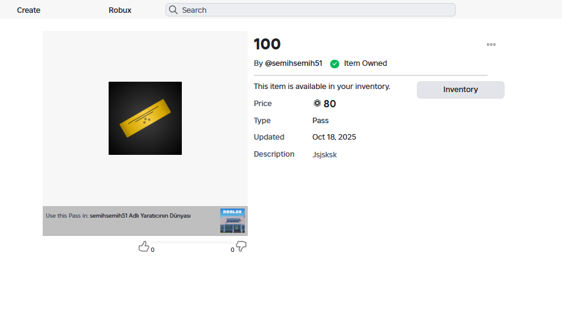Click the Robux coin icon beside price
Image resolution: width=562 pixels, height=314 pixels.
tap(317, 104)
